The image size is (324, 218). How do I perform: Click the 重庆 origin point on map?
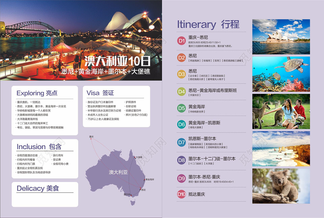91,137
